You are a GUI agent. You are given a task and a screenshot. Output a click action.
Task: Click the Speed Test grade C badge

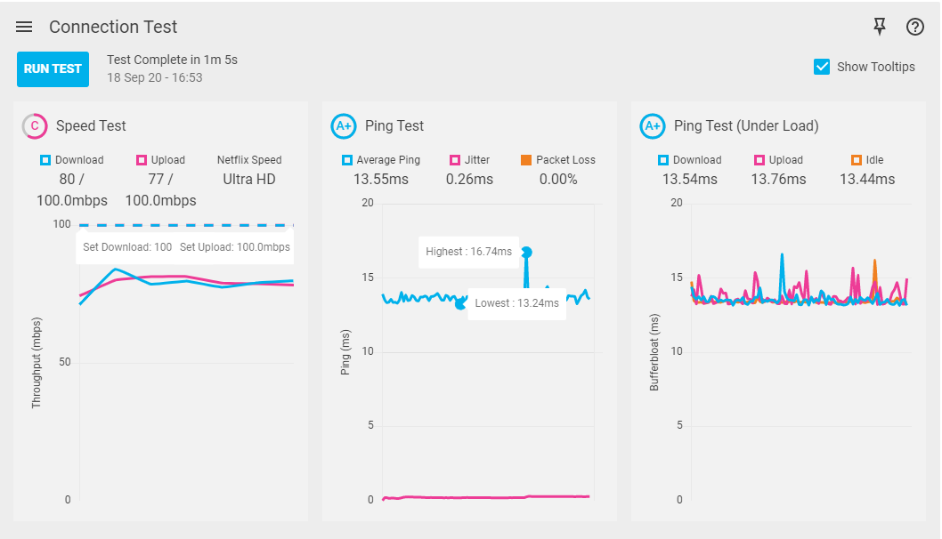(x=35, y=126)
